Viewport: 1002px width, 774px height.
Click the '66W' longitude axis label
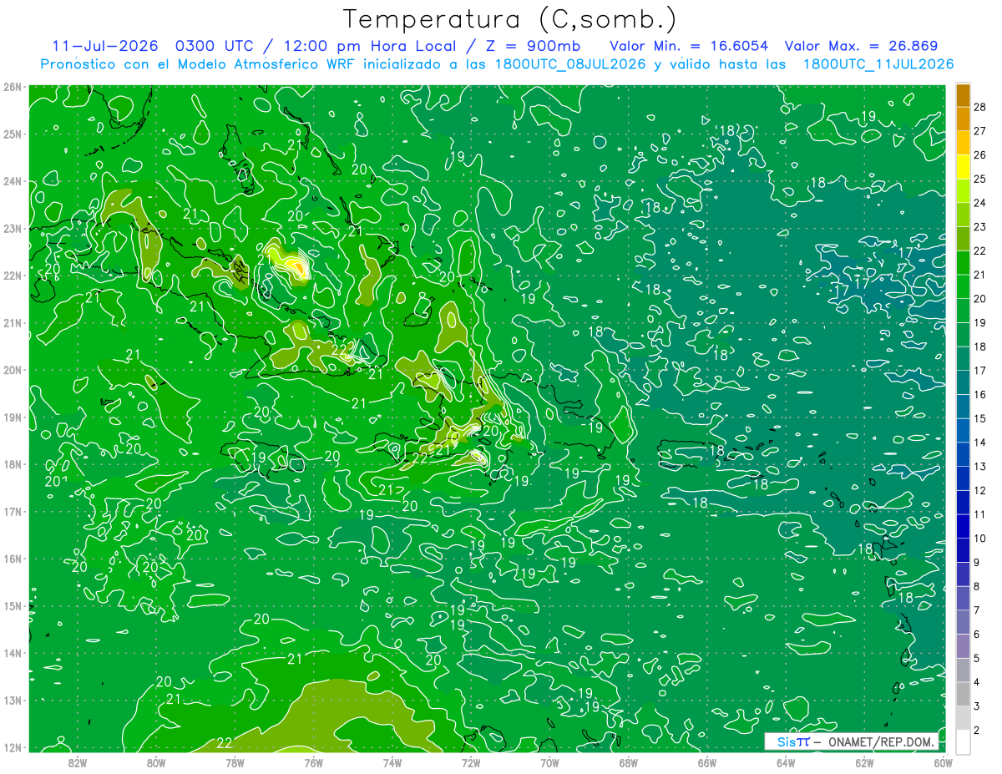[707, 762]
